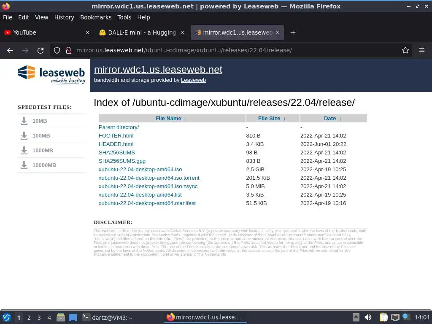
Task: Open the Edit menu
Action: pyautogui.click(x=24, y=17)
